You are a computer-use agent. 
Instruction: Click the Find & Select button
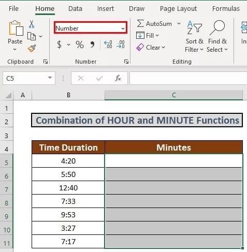[217, 36]
